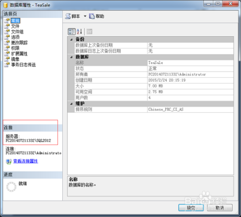Switch to the 选项 page
The height and width of the screenshot is (217, 241).
pos(15,37)
